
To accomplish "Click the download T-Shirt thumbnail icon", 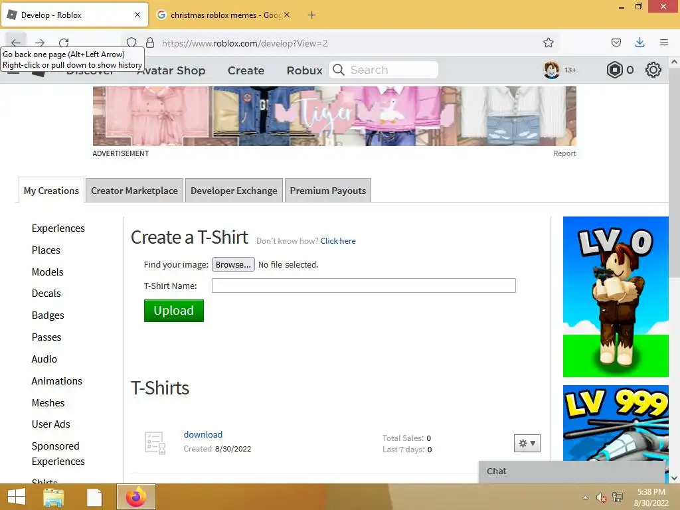I will click(x=155, y=443).
